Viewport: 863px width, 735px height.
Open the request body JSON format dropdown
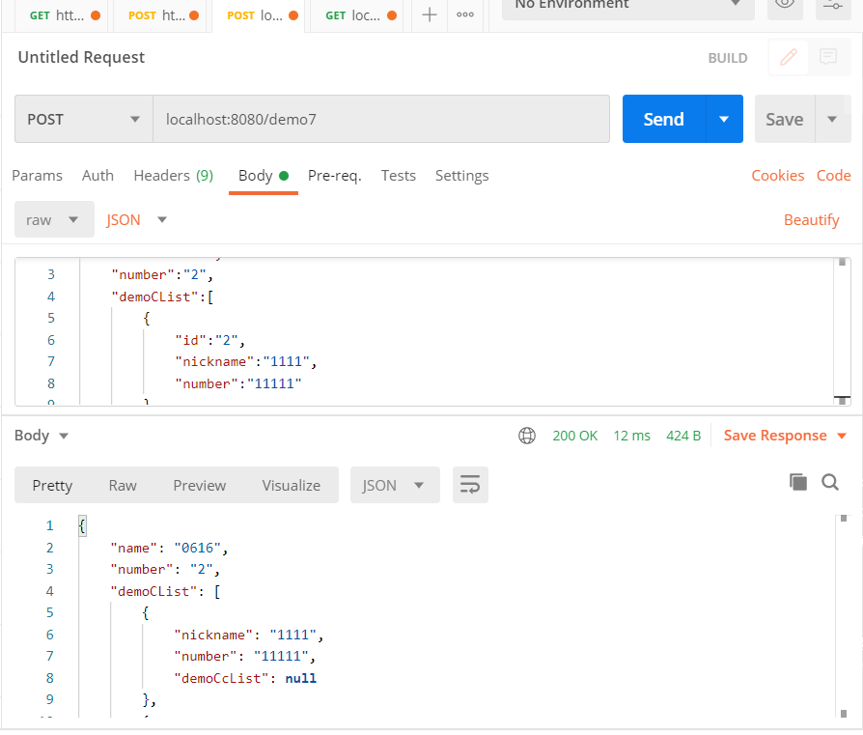coord(136,219)
